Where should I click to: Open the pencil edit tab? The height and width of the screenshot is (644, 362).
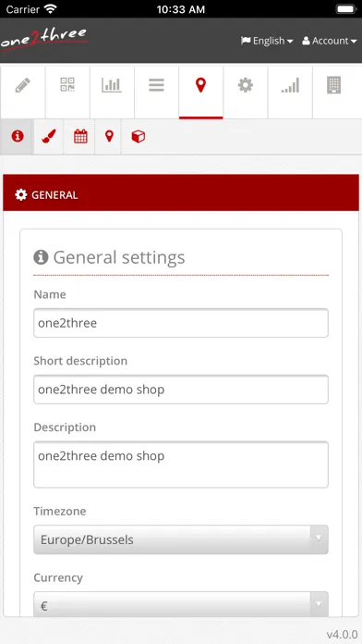pyautogui.click(x=22, y=93)
